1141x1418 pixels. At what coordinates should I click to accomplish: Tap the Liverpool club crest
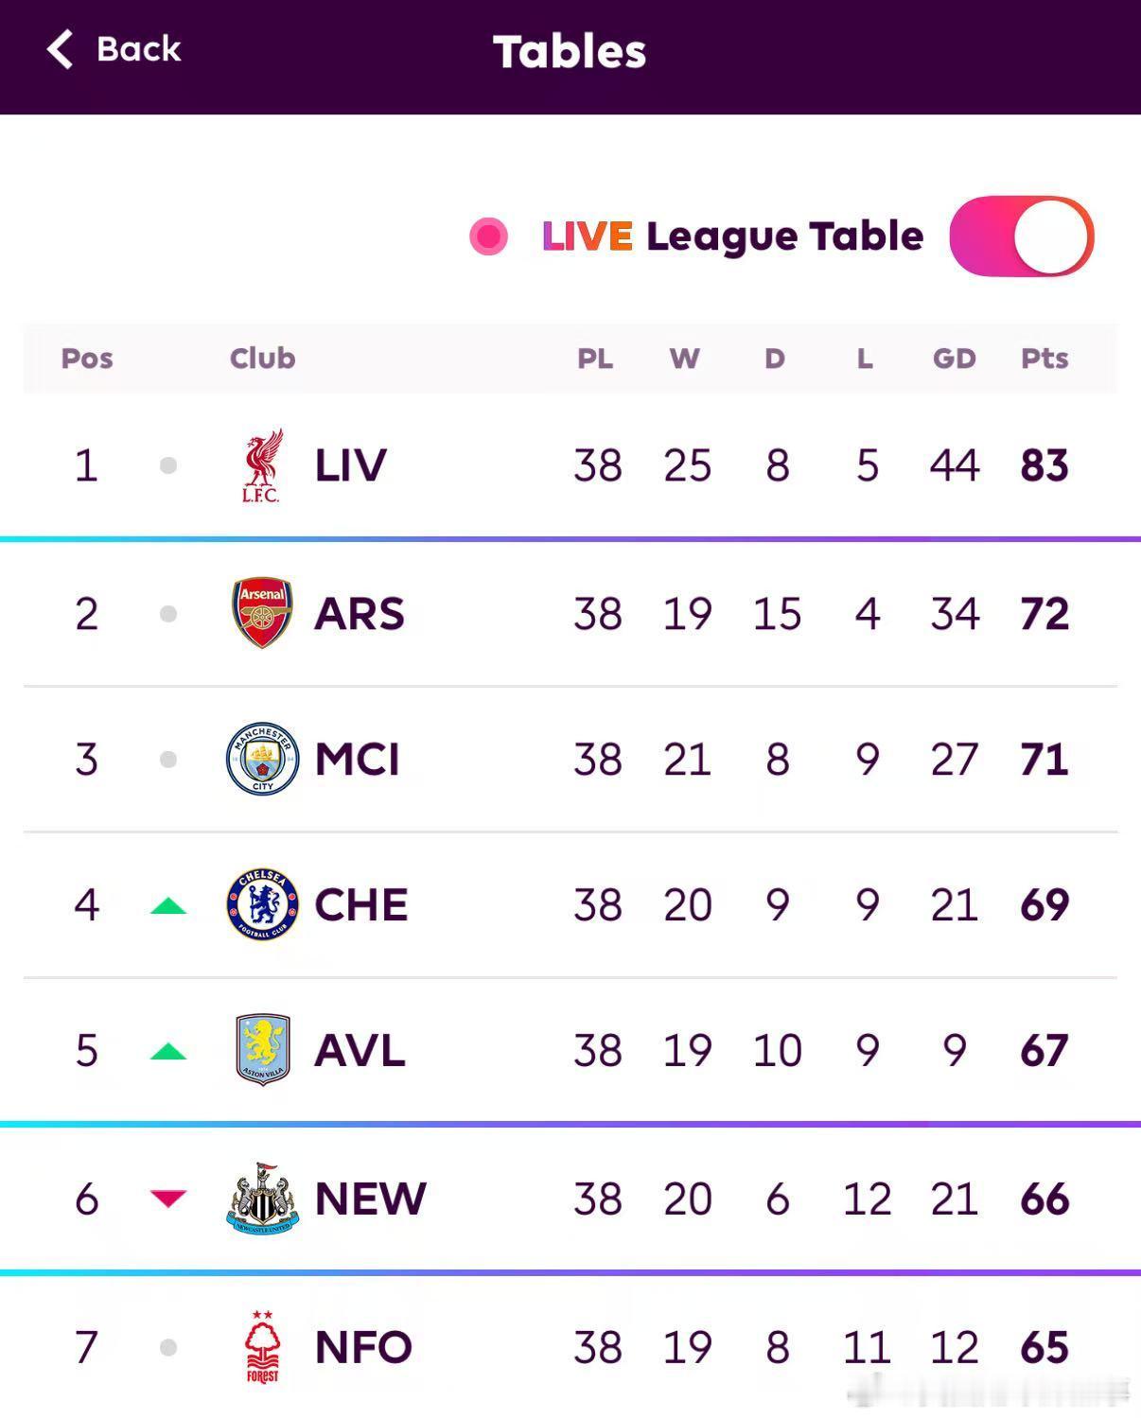[262, 465]
